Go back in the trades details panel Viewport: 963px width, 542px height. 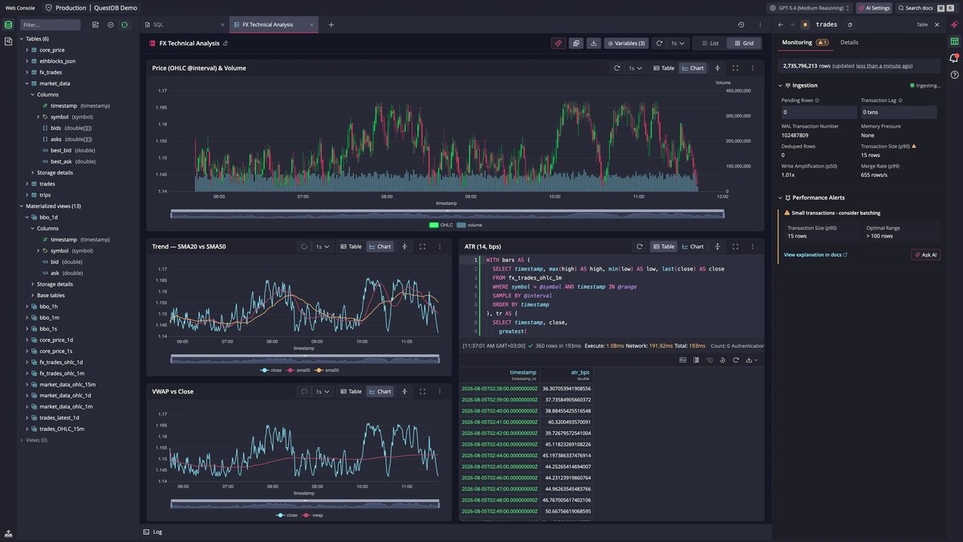[781, 25]
